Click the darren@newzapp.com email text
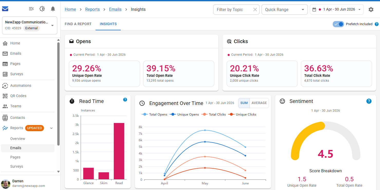Image resolution: width=380 pixels, height=190 pixels. tap(29, 186)
